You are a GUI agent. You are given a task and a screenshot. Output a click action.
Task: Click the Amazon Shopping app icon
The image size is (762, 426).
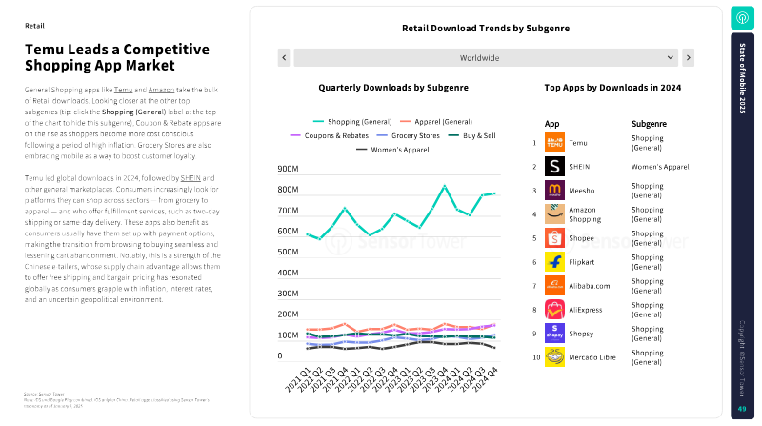(554, 214)
